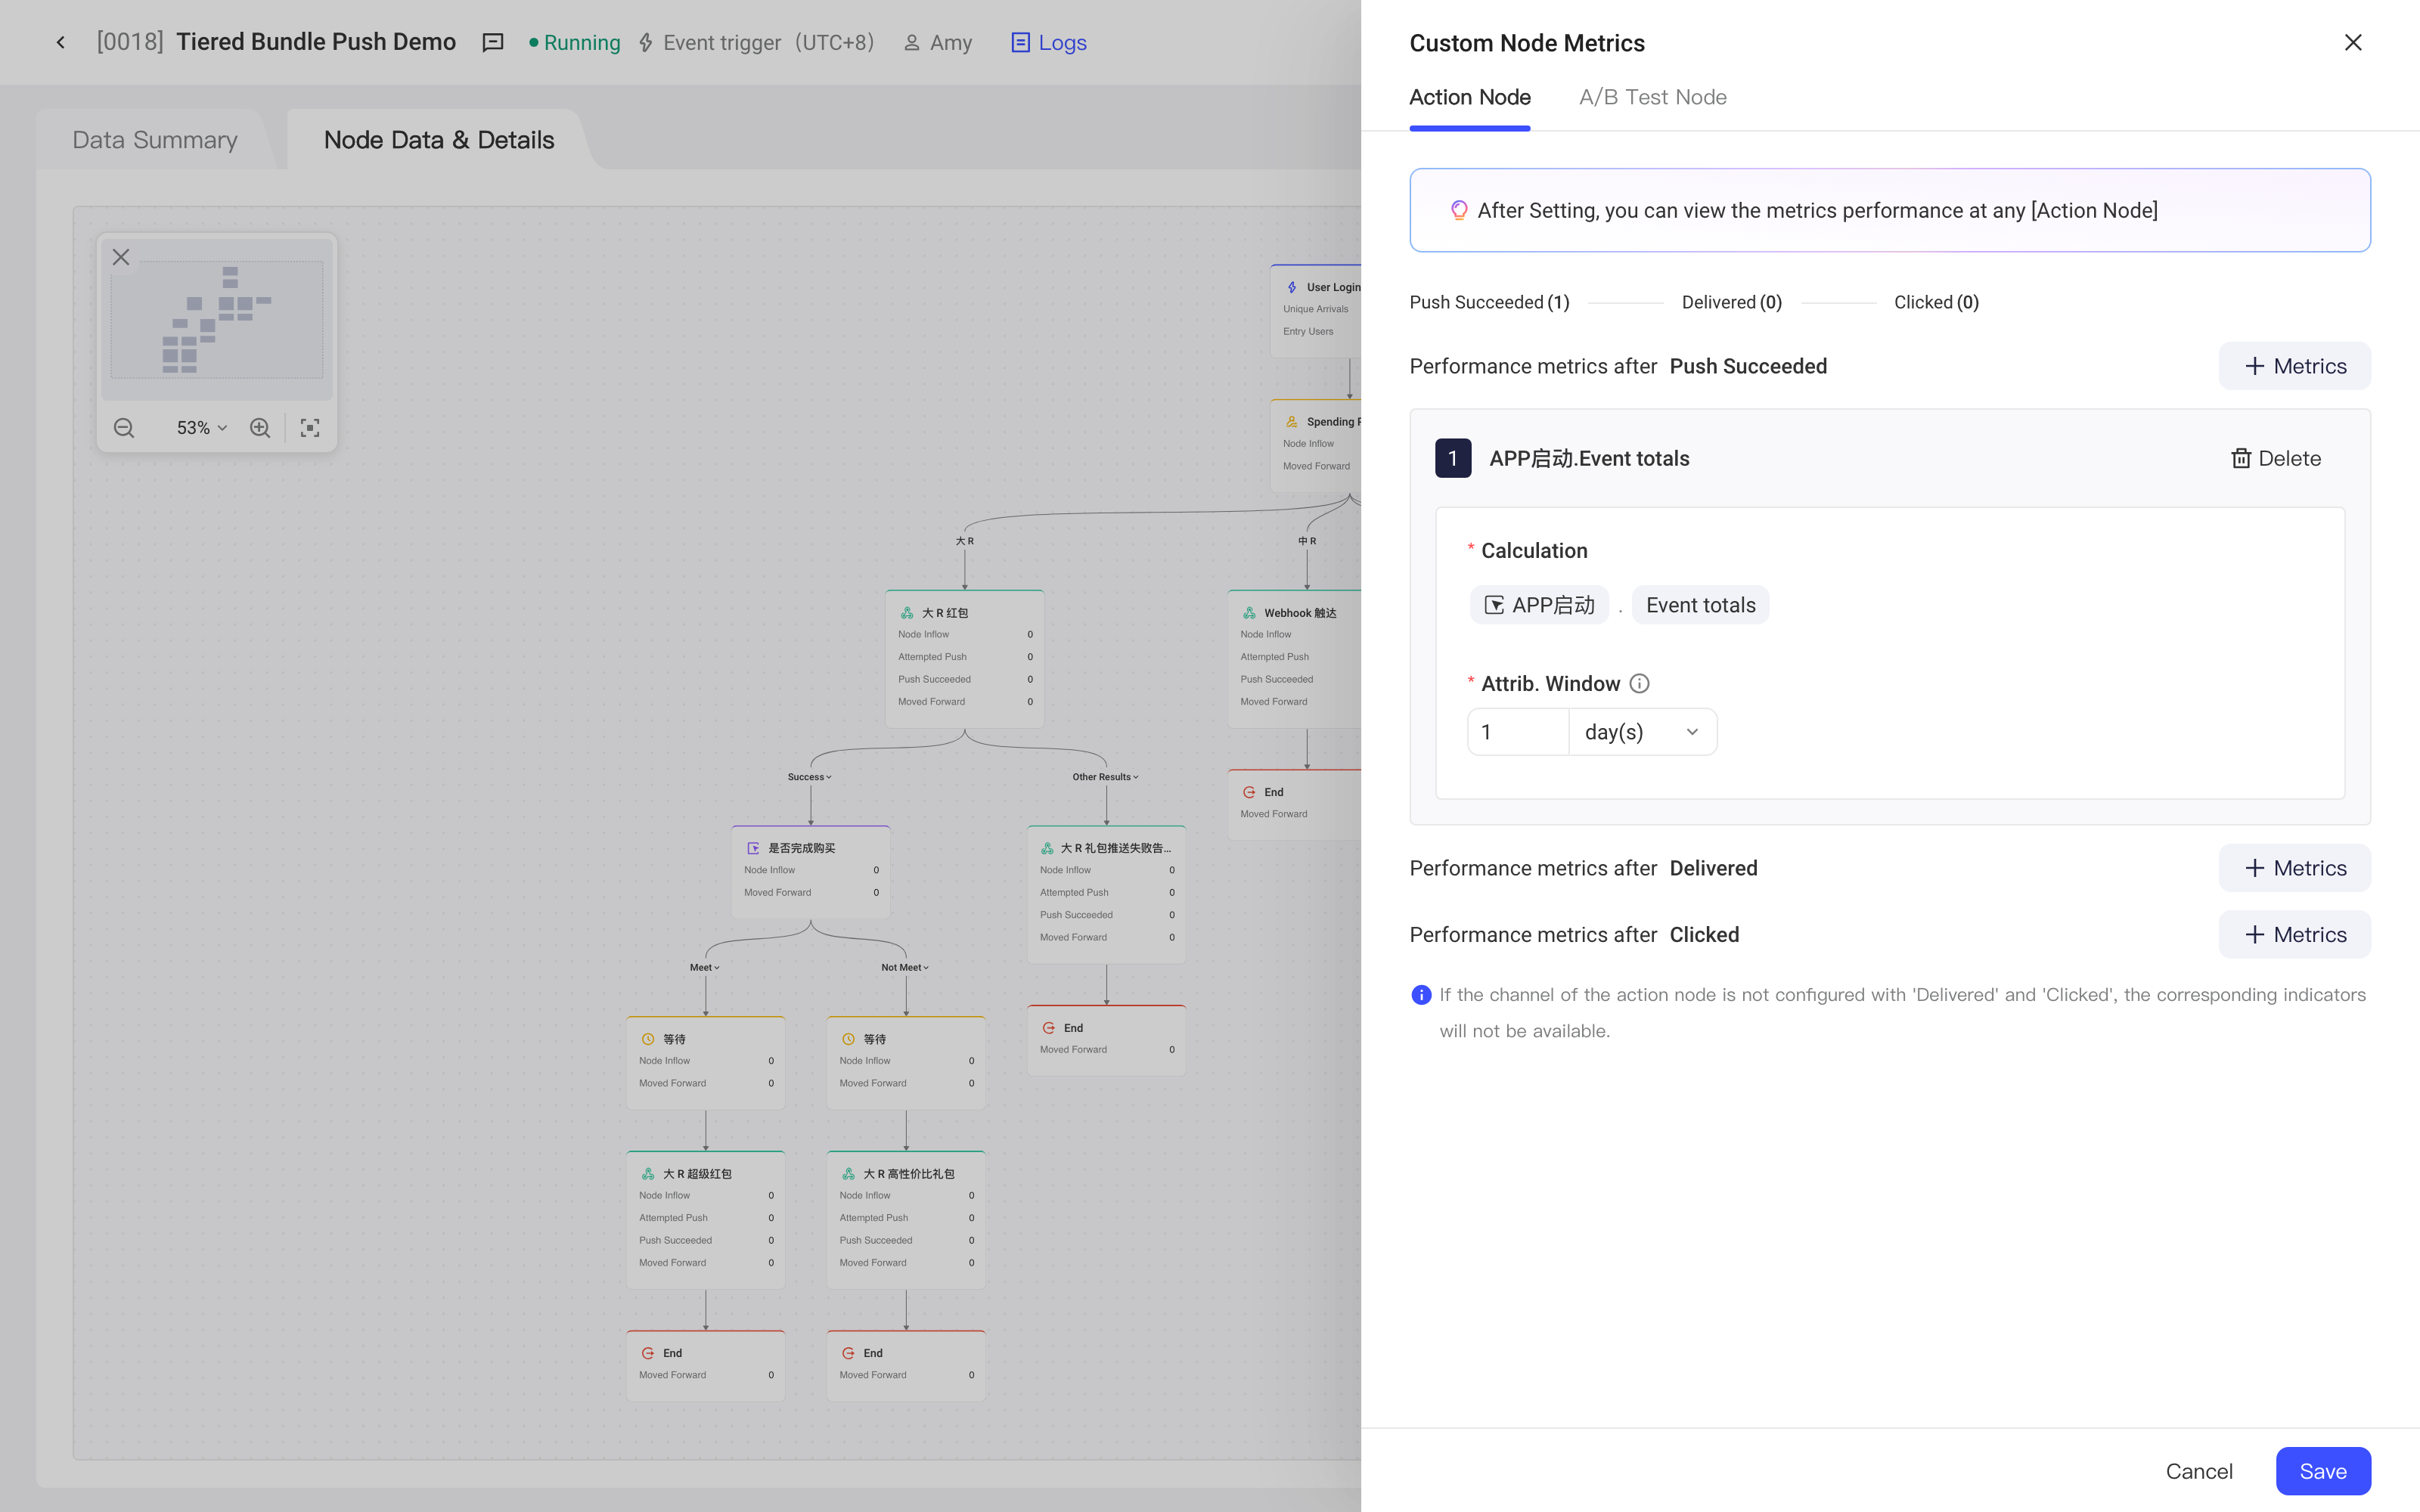
Task: Expand the Not Meet branch label
Action: (x=905, y=967)
